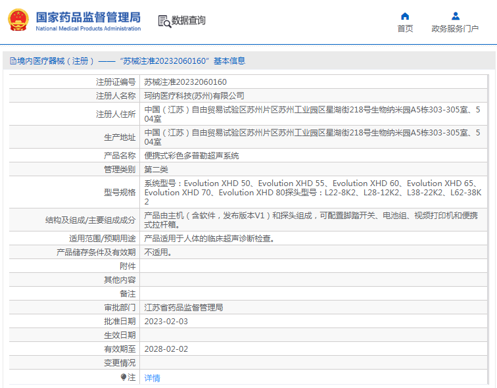Click the 产品名称 label

(120, 156)
